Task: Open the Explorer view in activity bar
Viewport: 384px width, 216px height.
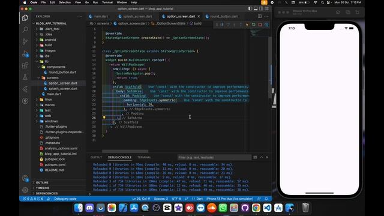Action: click(25, 18)
